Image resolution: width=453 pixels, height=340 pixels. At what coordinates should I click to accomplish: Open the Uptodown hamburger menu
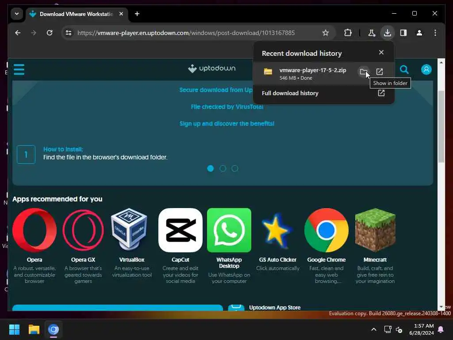pyautogui.click(x=19, y=70)
